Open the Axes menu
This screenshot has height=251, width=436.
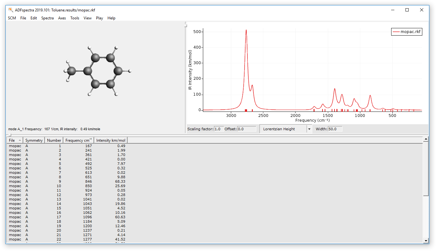62,18
